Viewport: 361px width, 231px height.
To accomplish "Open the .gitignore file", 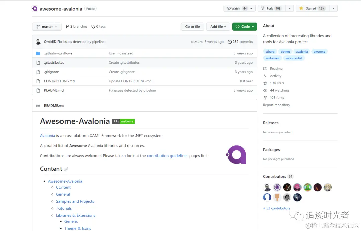I will tap(51, 72).
